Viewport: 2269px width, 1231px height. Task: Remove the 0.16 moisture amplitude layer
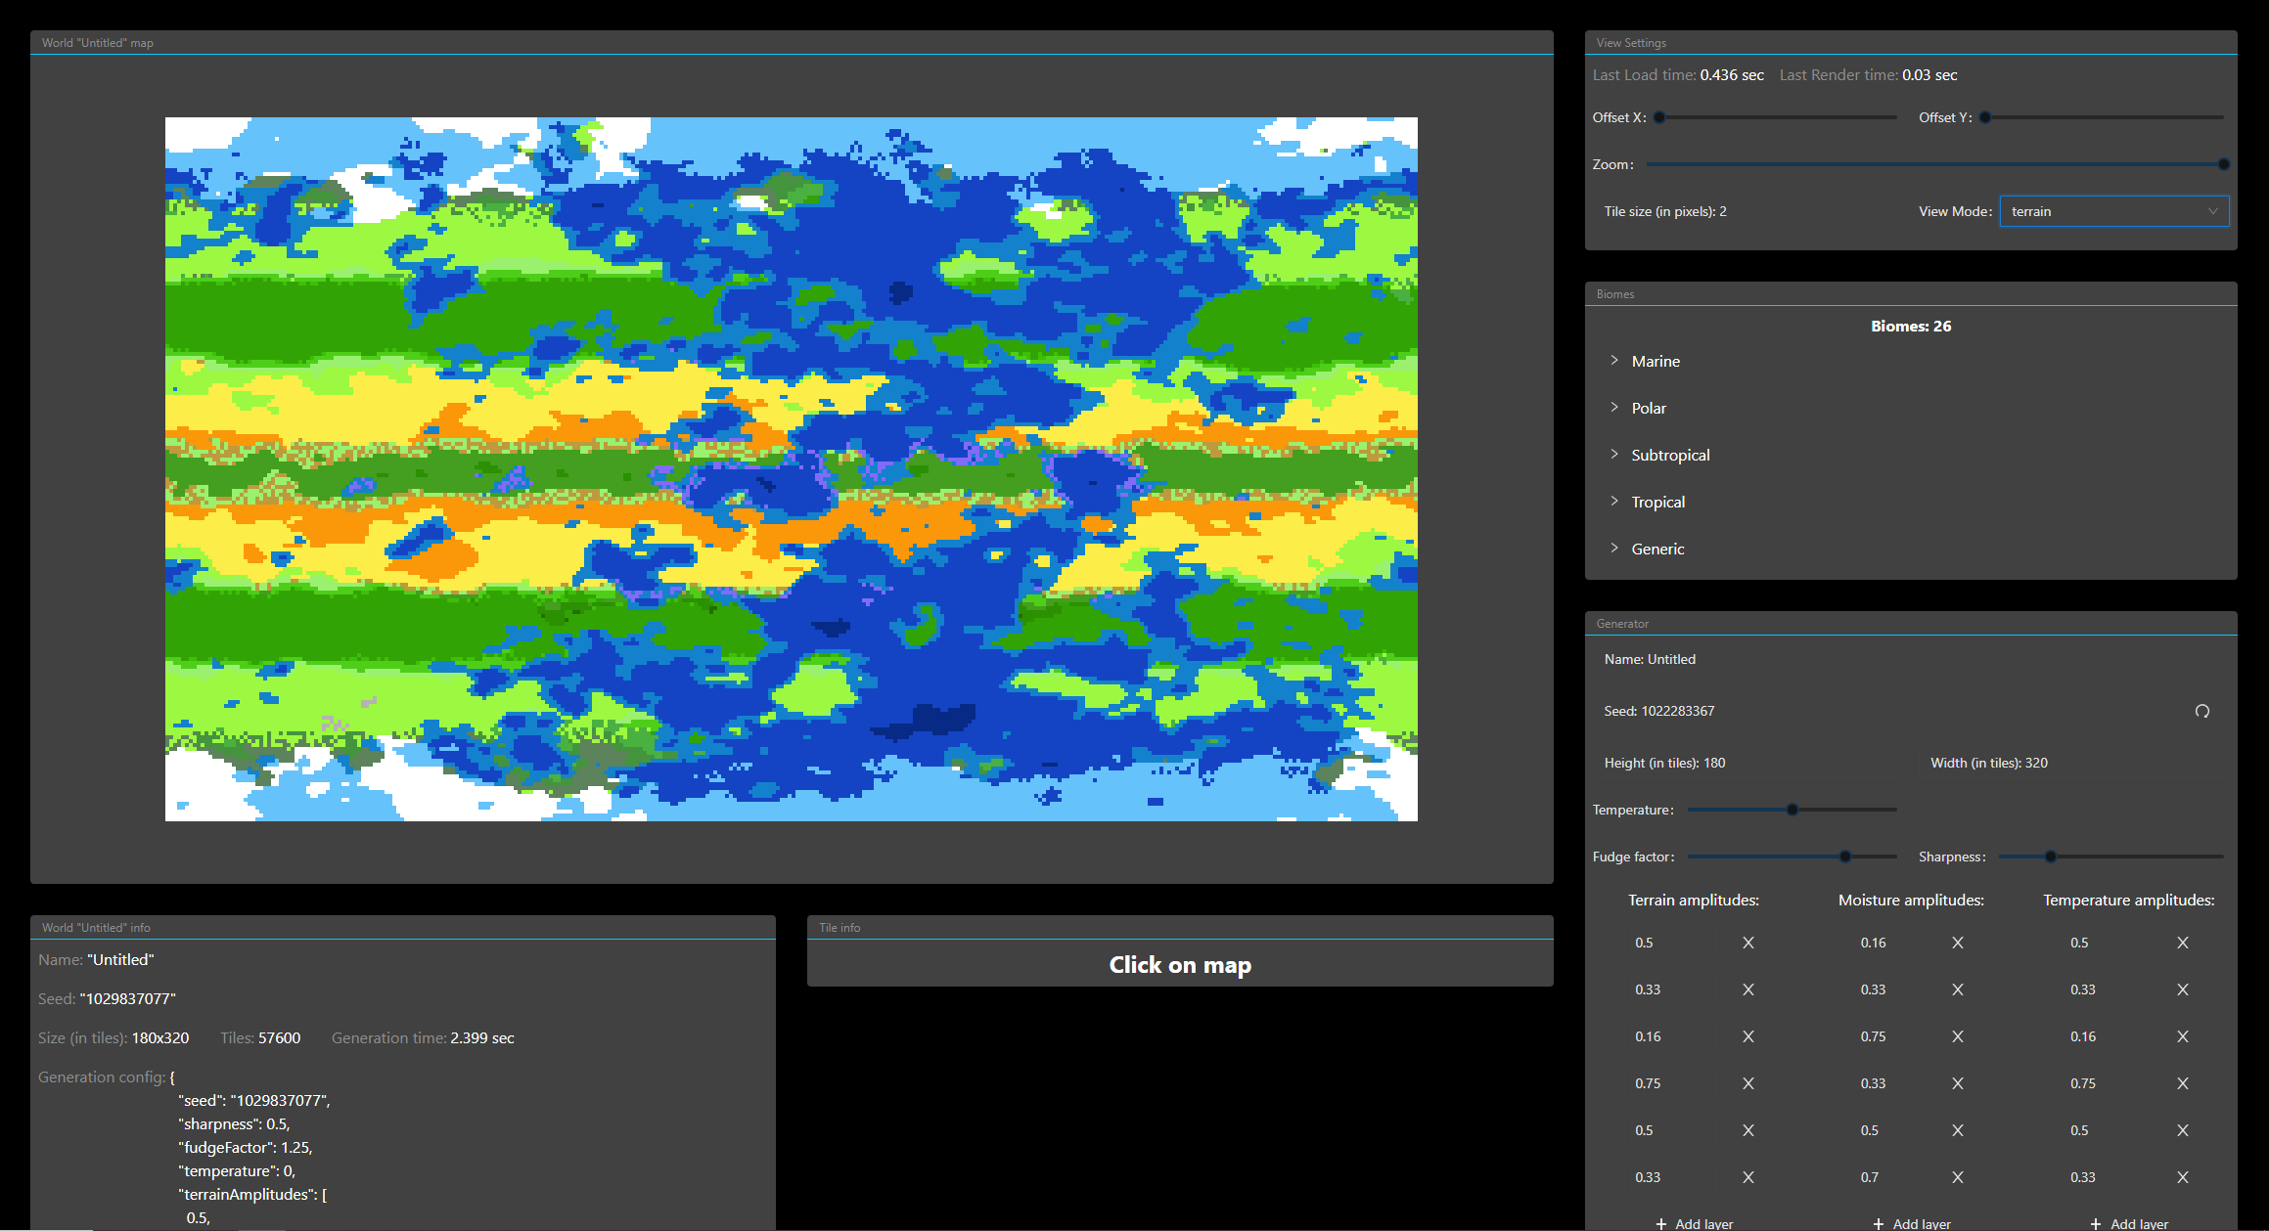point(1957,943)
